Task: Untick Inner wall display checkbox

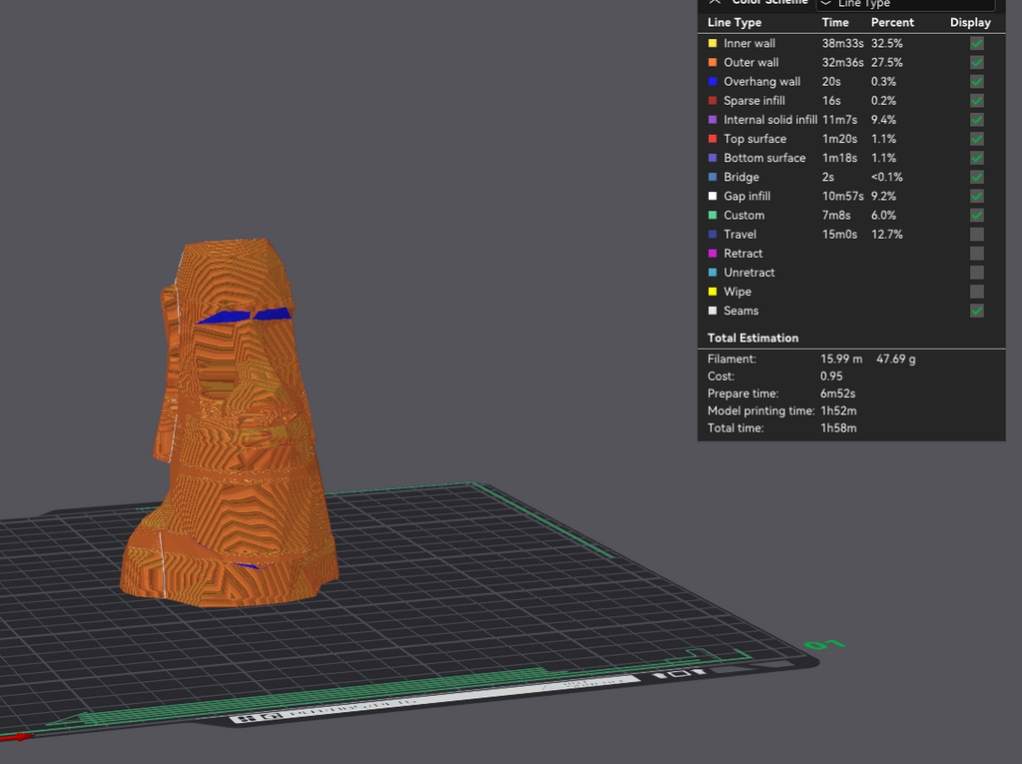Action: 976,44
